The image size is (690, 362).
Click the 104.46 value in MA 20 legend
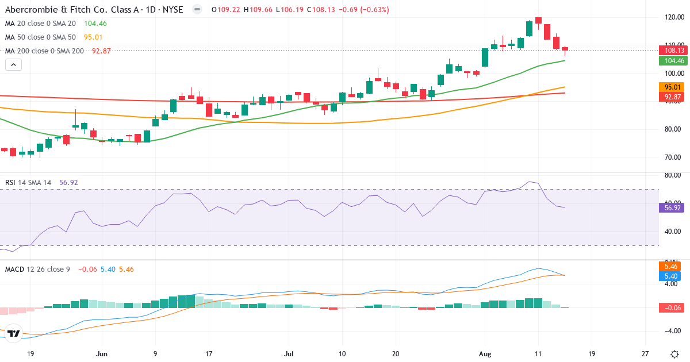(95, 24)
